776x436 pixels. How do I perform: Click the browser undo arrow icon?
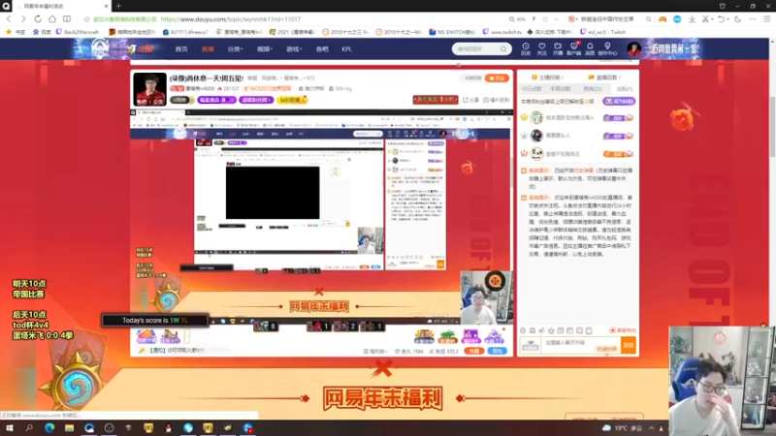721,18
